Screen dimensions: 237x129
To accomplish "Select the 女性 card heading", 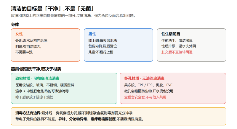I will pos(19,34).
